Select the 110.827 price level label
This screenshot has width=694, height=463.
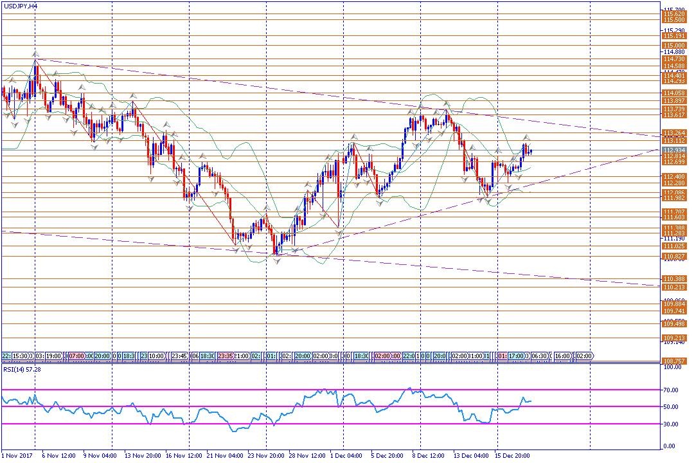(674, 257)
